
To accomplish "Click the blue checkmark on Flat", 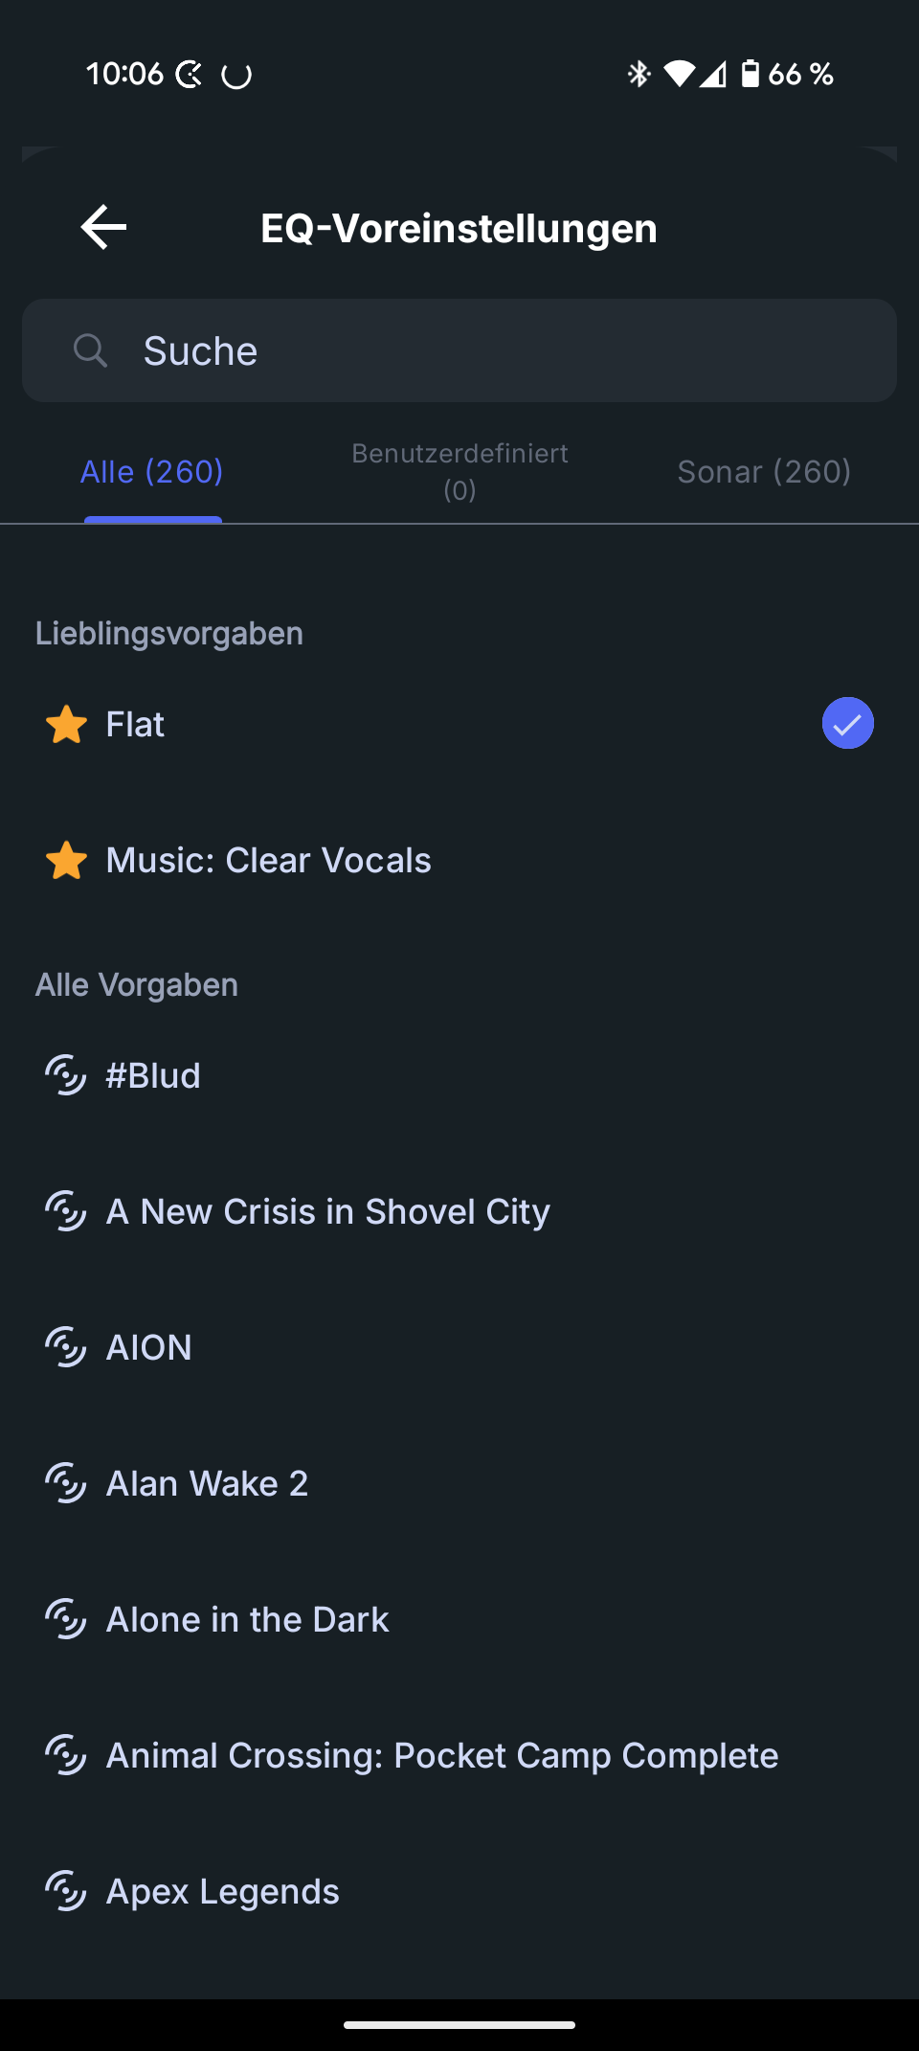I will pos(847,724).
